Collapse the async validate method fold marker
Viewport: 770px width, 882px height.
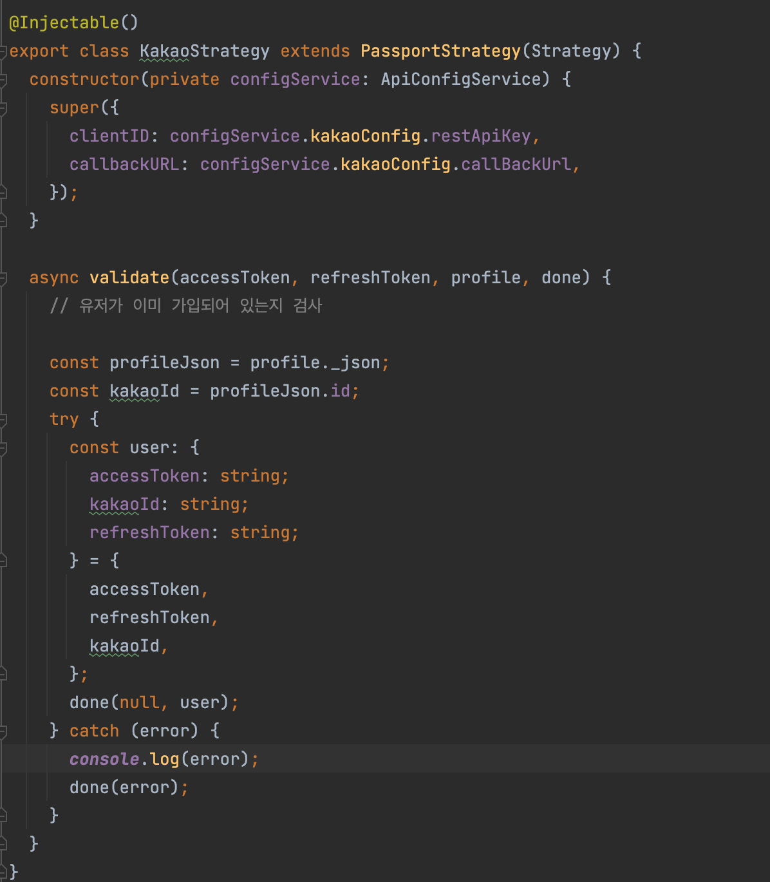click(3, 278)
